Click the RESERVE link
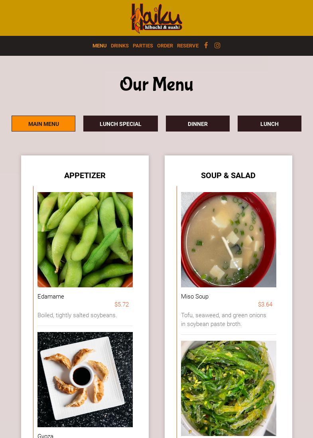Viewport: 313px width, 438px height. tap(188, 45)
